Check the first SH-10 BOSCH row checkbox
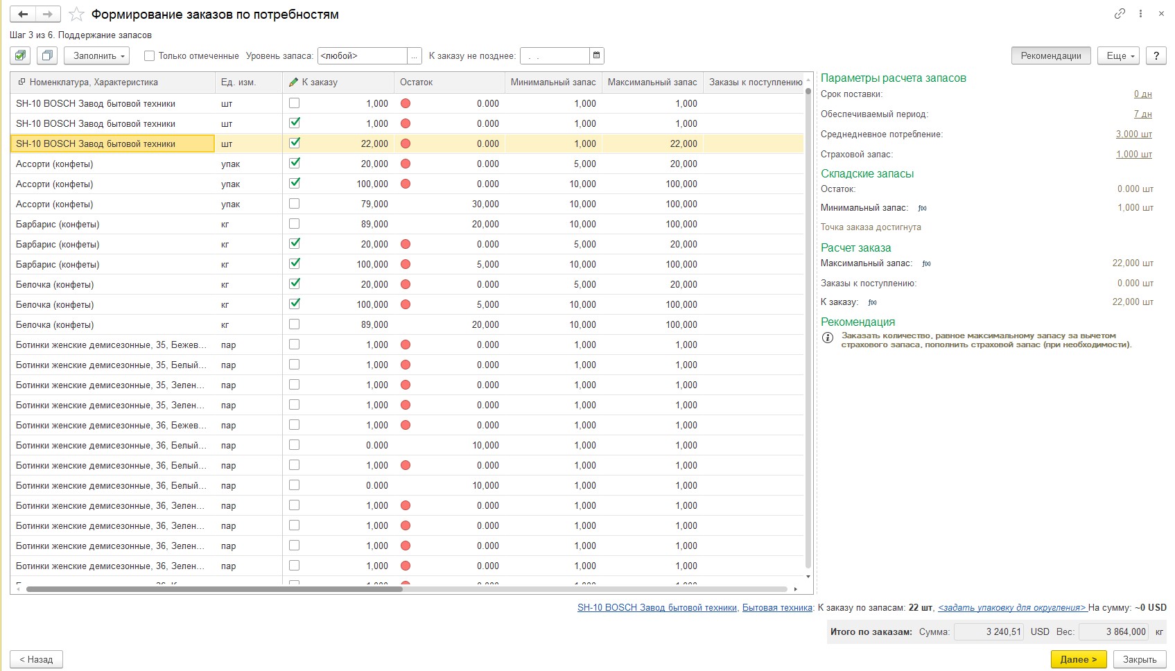1175x671 pixels. point(295,103)
